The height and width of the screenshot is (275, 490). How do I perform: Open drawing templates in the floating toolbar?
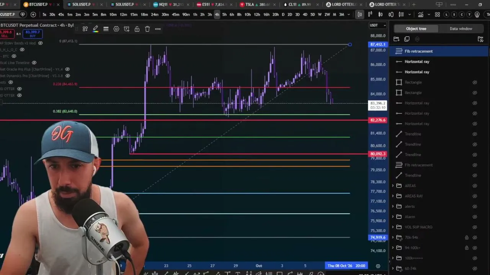85,29
